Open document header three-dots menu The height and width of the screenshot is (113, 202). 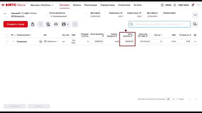[x=195, y=15]
